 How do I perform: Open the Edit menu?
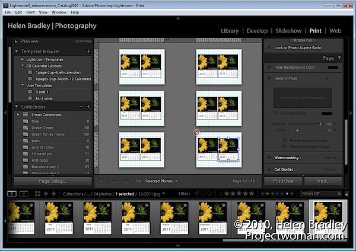18,12
